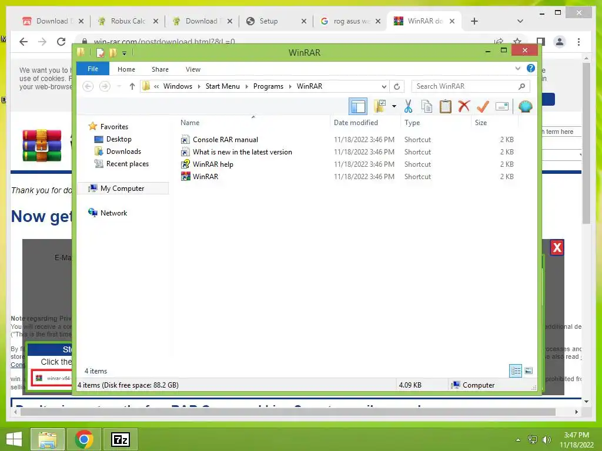Click Programs breadcrumb segment

coord(268,86)
